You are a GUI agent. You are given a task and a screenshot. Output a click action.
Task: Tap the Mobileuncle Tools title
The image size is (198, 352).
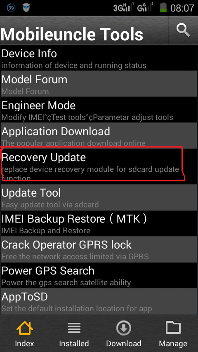[72, 34]
